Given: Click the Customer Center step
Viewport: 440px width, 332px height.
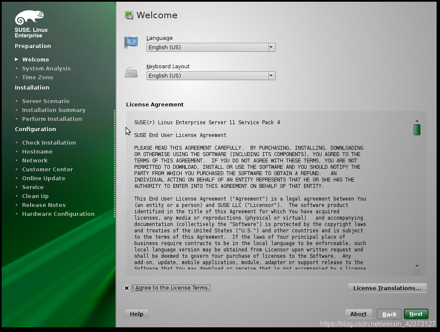Looking at the screenshot, I should (x=48, y=170).
